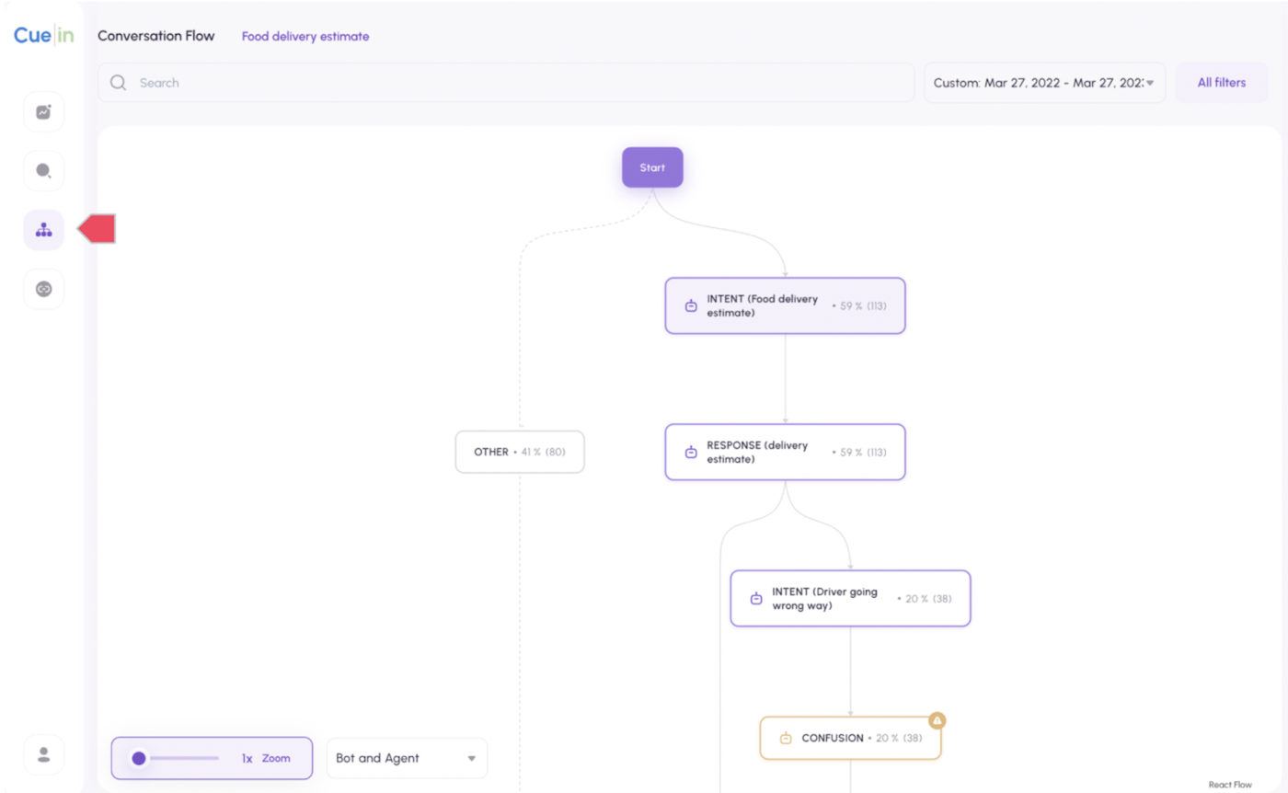Type-focus the Search input field
This screenshot has height=793, width=1288.
point(506,83)
